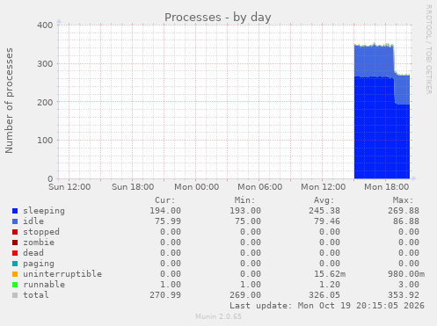Screen dimensions: 437x326
Task: Click the uninterruptible legend color swatch
Action: point(15,274)
